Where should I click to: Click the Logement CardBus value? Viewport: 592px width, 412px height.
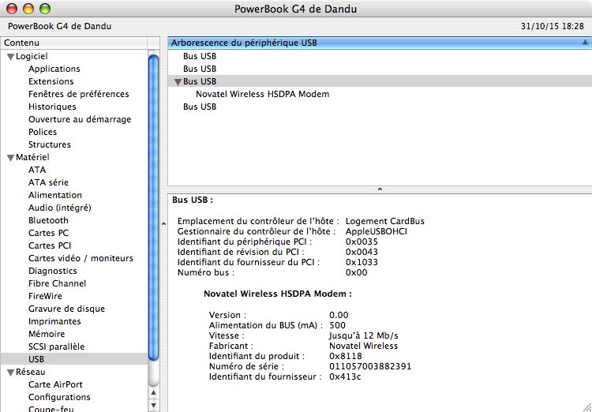[x=384, y=221]
